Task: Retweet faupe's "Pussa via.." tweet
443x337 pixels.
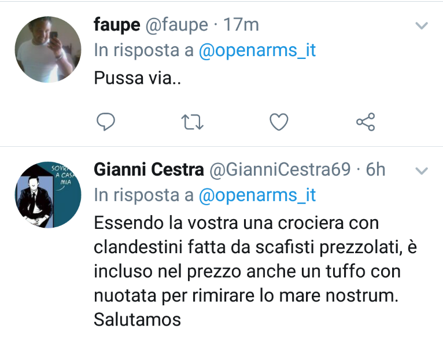Action: 192,122
